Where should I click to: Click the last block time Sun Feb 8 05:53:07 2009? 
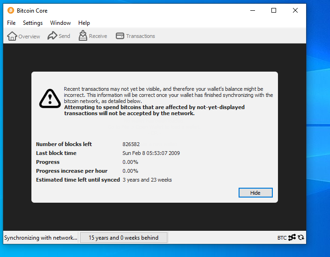pyautogui.click(x=151, y=153)
